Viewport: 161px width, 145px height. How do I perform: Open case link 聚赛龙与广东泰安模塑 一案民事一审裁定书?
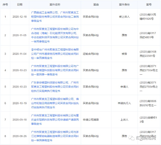click(x=55, y=70)
